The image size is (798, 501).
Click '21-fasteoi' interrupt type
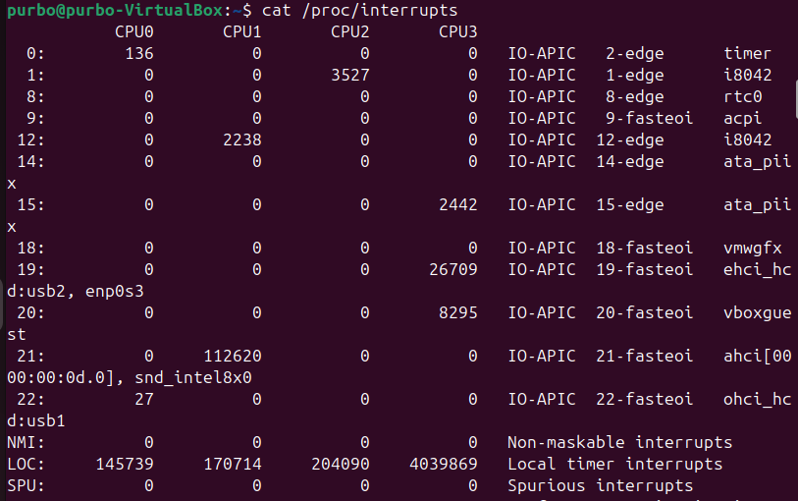tap(644, 356)
